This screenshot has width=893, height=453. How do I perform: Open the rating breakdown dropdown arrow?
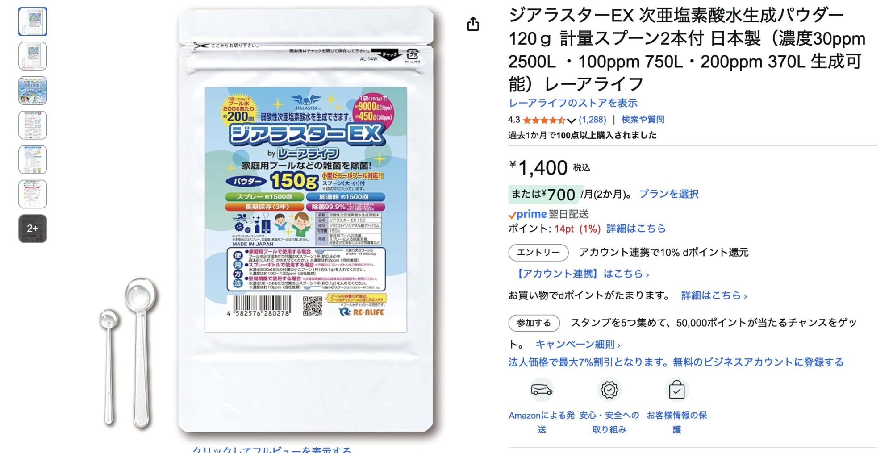[571, 121]
